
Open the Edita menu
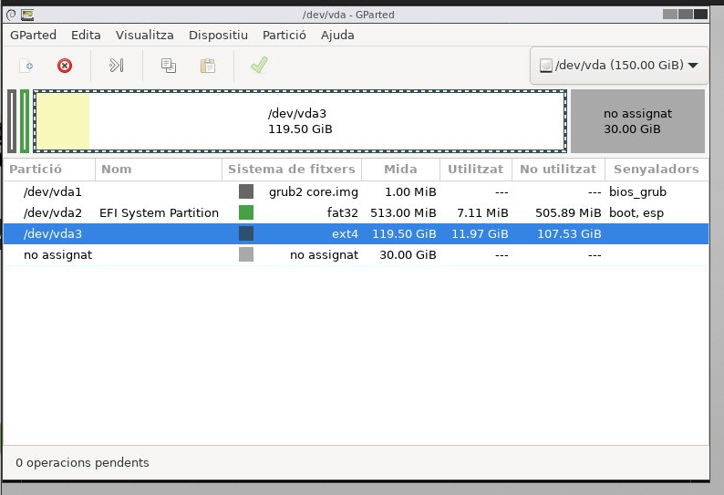pyautogui.click(x=86, y=35)
